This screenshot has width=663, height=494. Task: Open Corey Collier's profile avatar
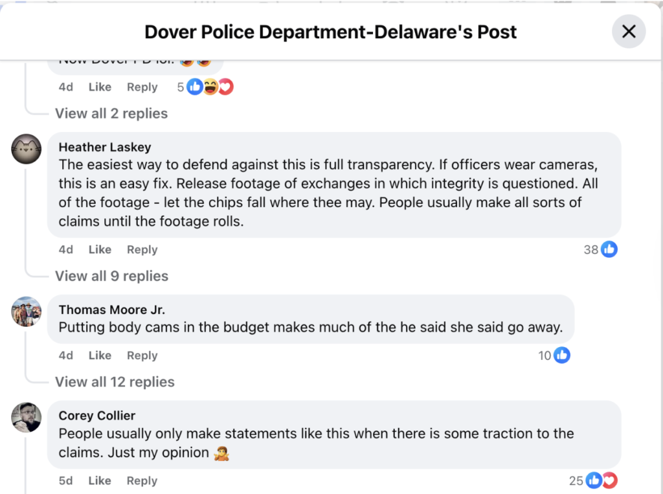[x=26, y=418]
